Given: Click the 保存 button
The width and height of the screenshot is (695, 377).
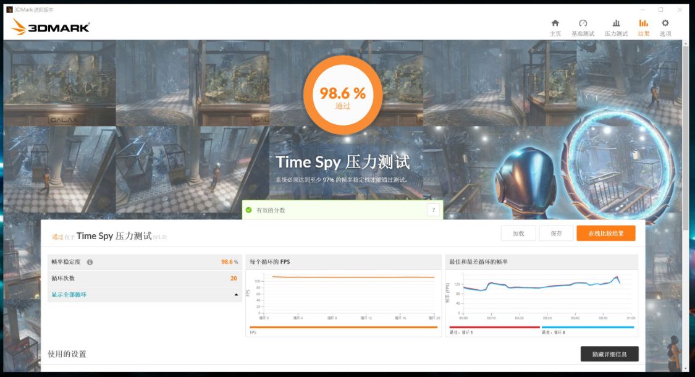Looking at the screenshot, I should pyautogui.click(x=556, y=233).
